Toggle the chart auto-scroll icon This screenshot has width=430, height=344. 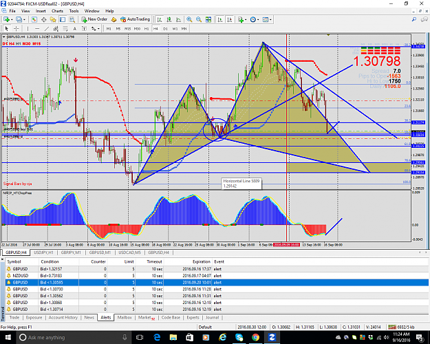click(x=220, y=19)
